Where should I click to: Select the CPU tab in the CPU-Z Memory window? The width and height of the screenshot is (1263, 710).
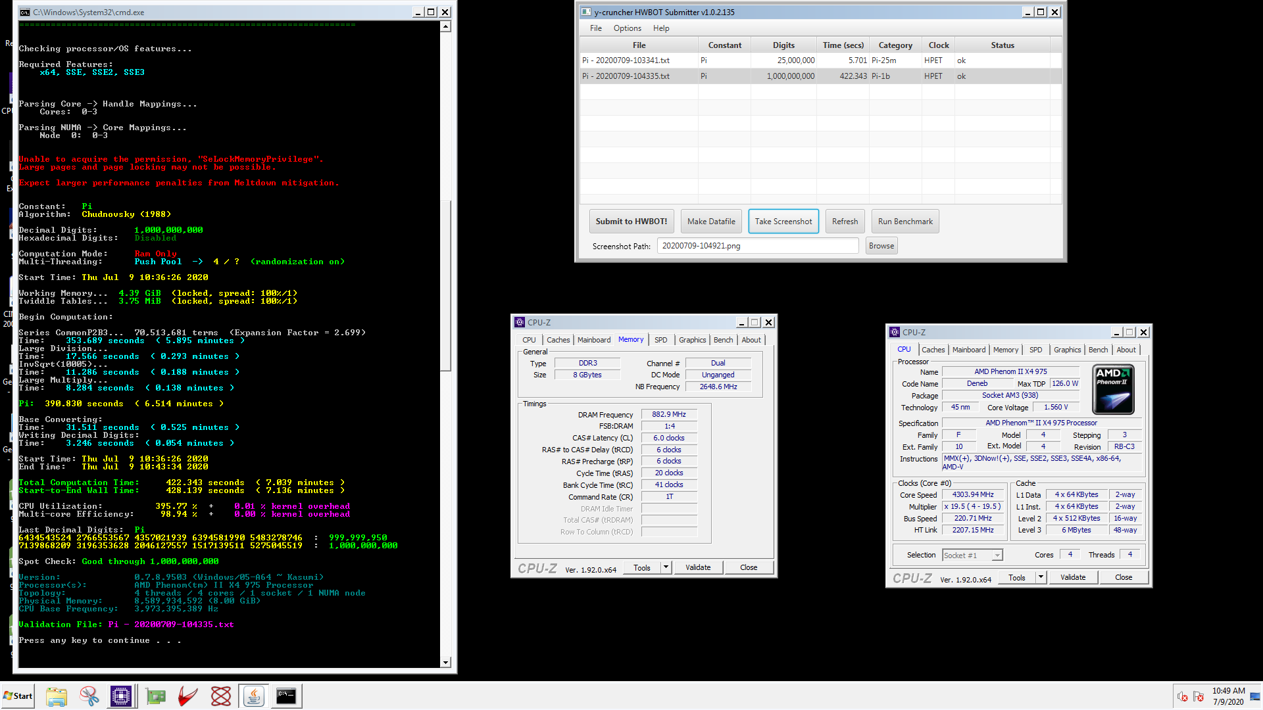529,340
